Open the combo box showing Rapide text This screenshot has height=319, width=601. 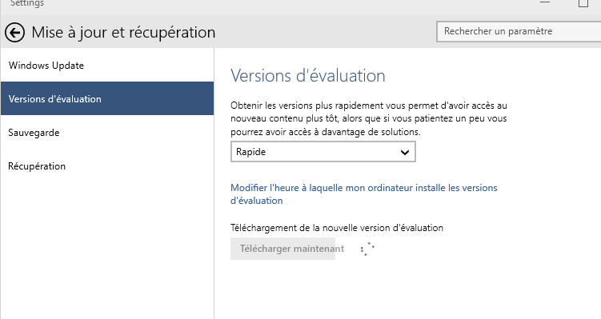pyautogui.click(x=323, y=152)
